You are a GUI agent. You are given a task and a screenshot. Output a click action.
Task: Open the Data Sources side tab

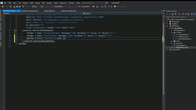(x=1, y=27)
